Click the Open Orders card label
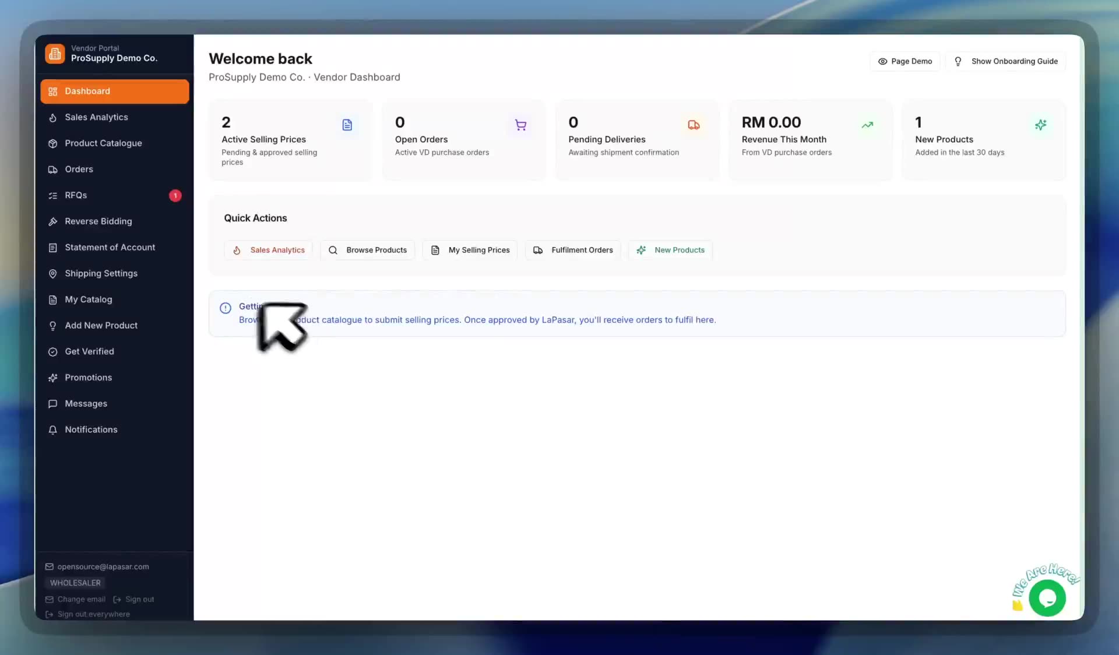The height and width of the screenshot is (655, 1119). coord(421,140)
